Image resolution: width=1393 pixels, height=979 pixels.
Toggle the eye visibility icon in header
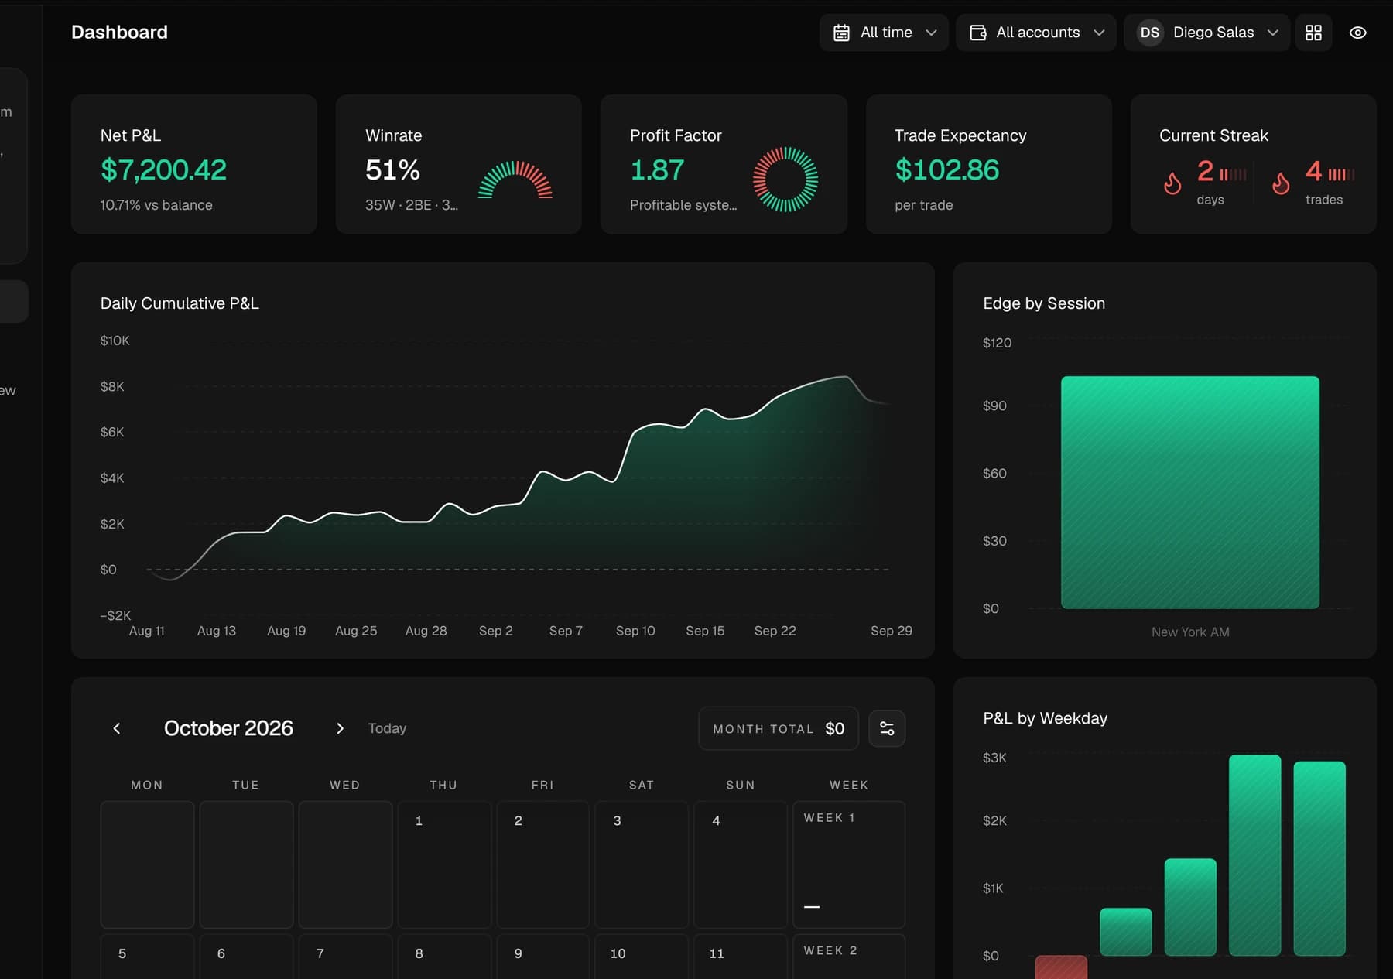coord(1357,33)
